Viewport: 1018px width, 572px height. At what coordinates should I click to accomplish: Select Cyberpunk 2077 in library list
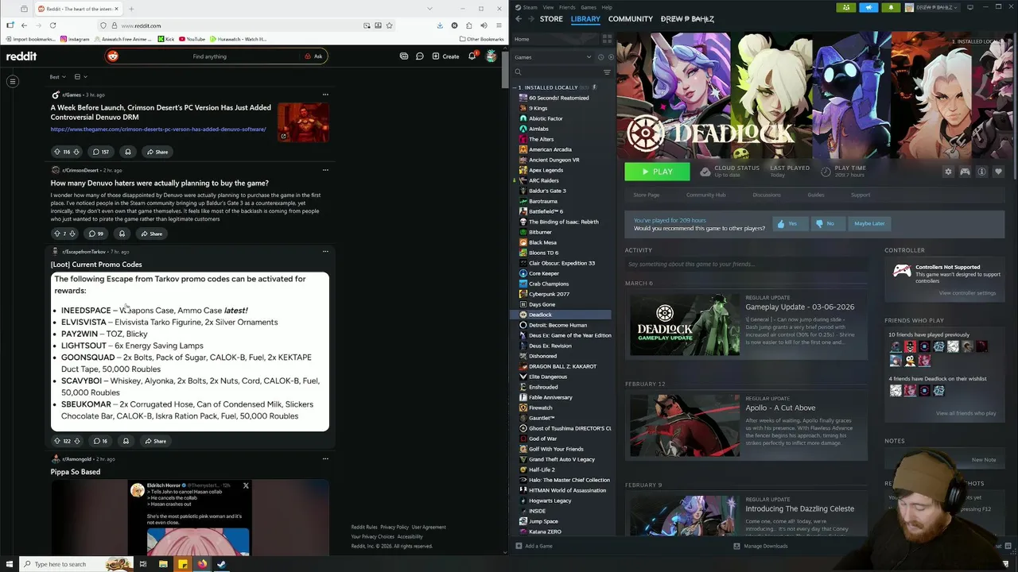coord(549,294)
